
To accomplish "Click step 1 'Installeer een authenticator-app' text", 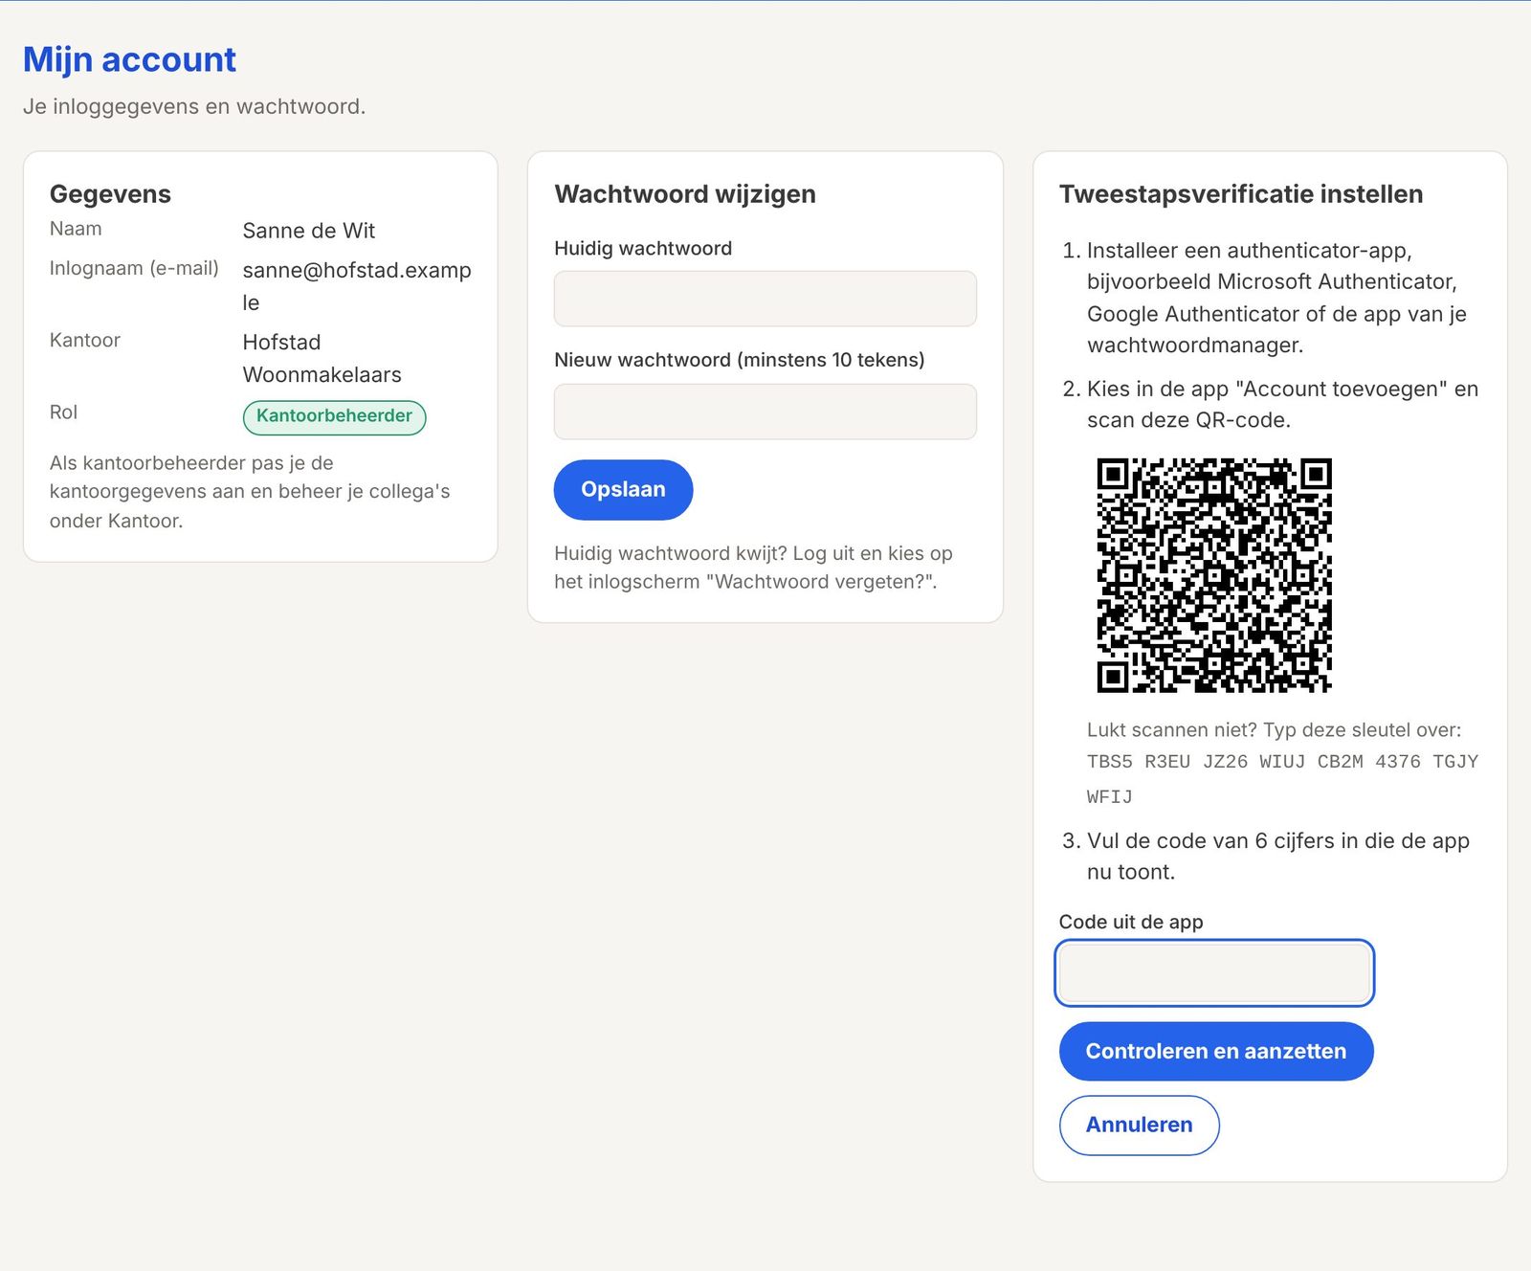I will 1276,298.
